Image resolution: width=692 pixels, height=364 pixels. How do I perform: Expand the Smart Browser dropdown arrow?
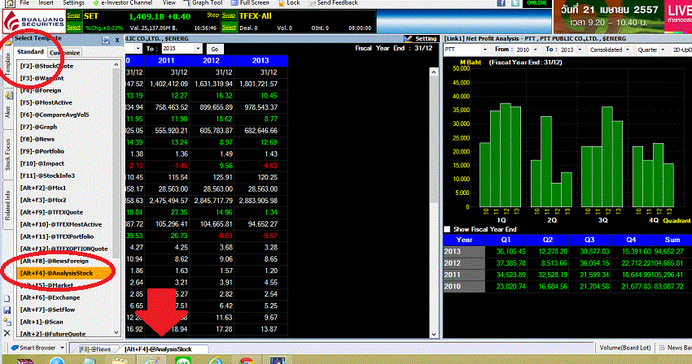click(62, 348)
